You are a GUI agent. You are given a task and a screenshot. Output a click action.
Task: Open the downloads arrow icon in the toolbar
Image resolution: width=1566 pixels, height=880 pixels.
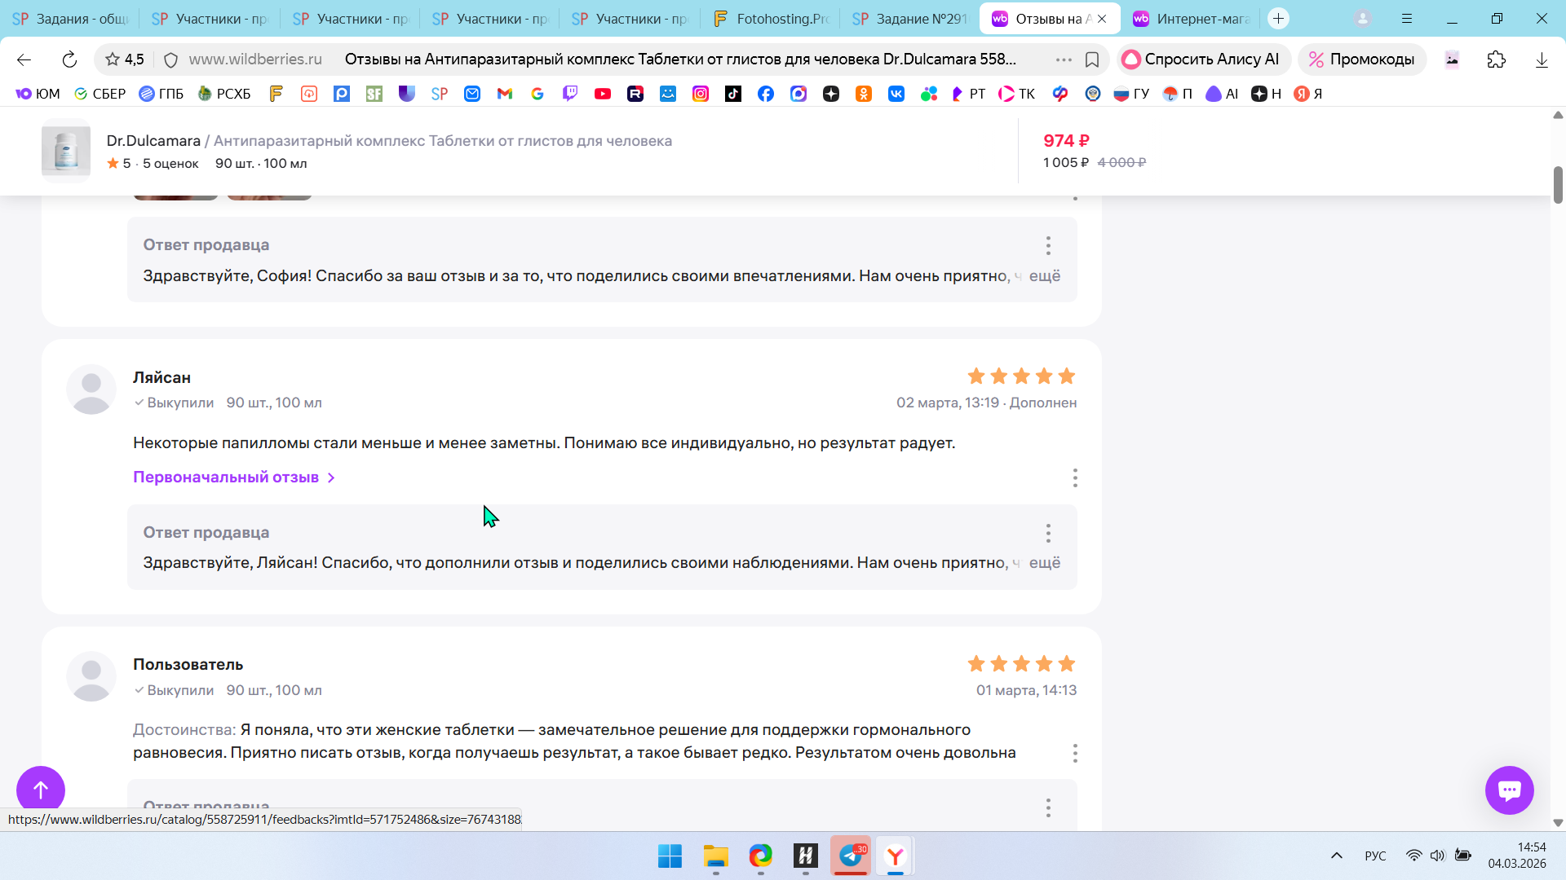click(x=1541, y=59)
